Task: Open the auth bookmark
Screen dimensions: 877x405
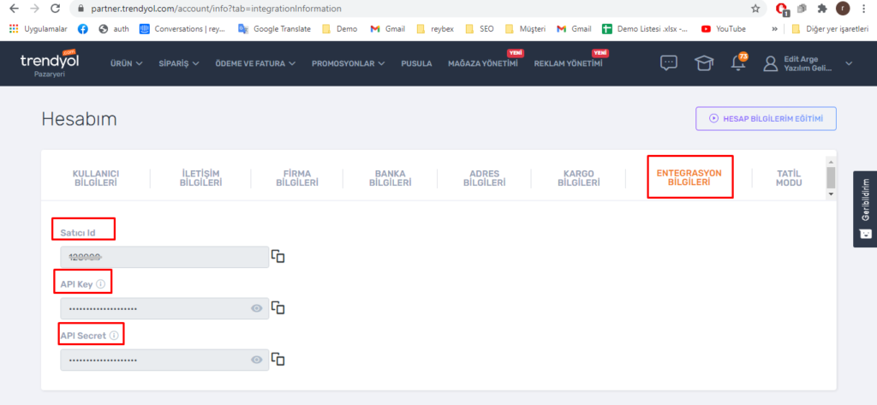Action: click(114, 28)
